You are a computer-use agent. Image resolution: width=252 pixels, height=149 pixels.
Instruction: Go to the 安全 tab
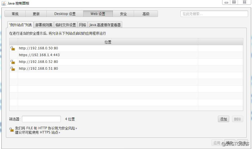pyautogui.click(x=123, y=14)
